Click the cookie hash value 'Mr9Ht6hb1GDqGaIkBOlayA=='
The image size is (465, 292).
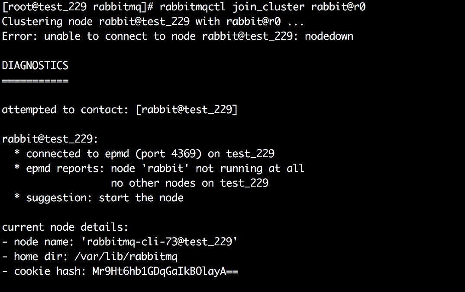(165, 271)
